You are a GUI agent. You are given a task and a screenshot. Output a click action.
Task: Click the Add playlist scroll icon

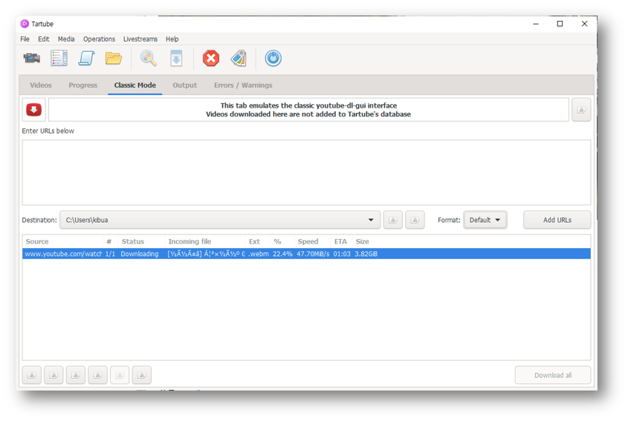click(86, 59)
